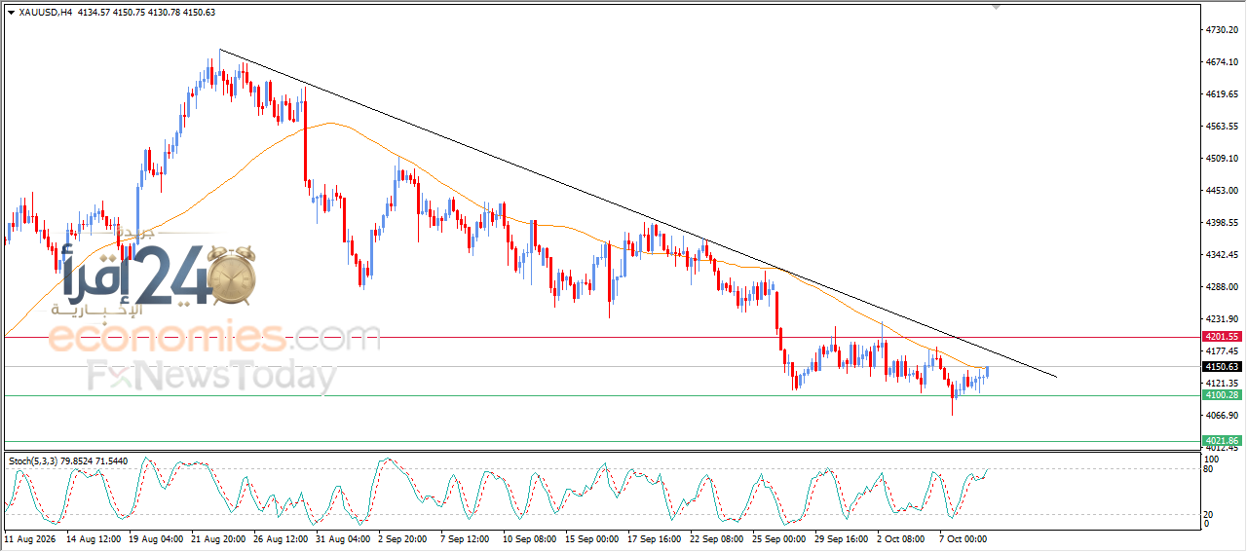Click the 2 Sep 20:00 time label
This screenshot has width=1247, height=552.
tap(402, 537)
